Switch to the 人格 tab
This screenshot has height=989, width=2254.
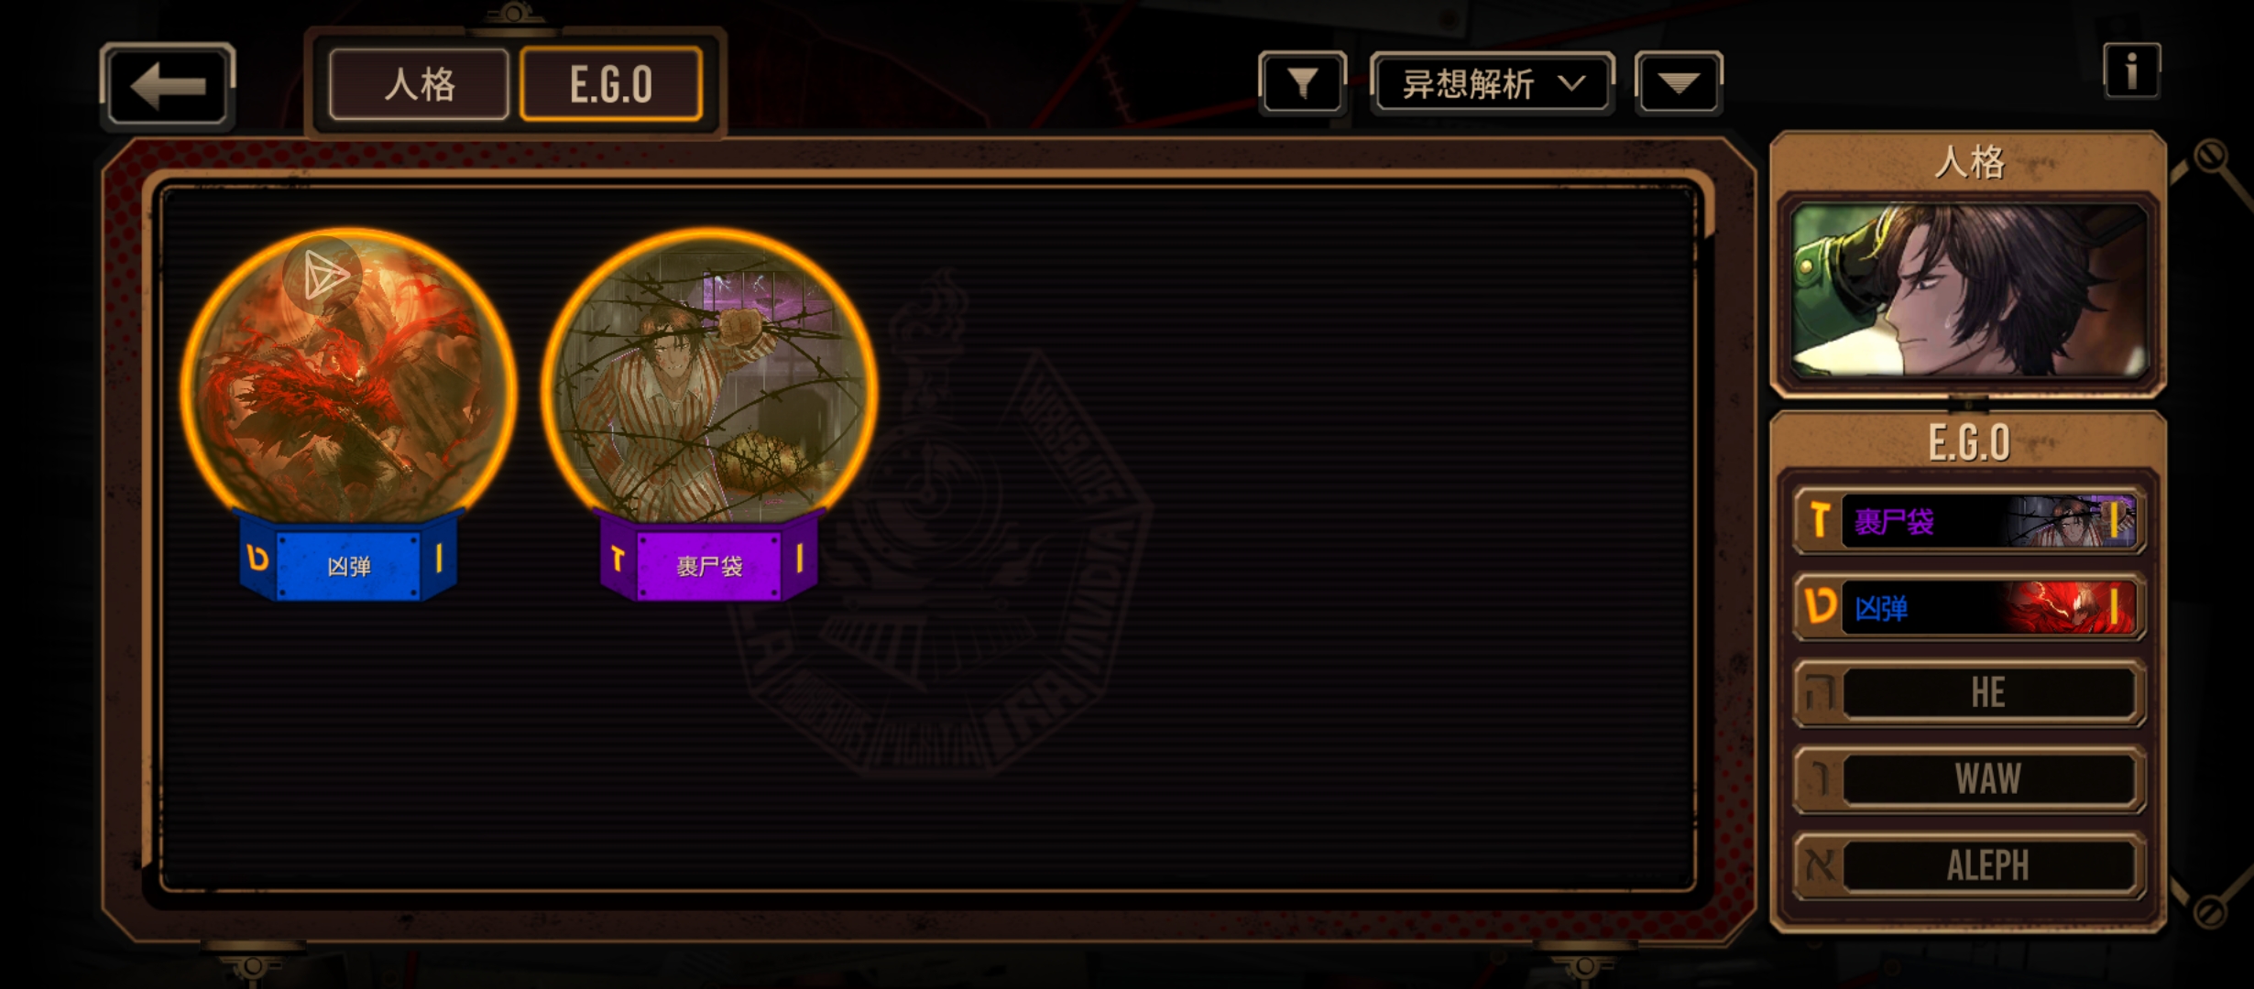click(x=419, y=84)
